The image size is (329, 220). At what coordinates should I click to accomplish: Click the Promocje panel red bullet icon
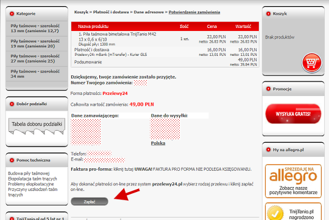click(x=268, y=89)
